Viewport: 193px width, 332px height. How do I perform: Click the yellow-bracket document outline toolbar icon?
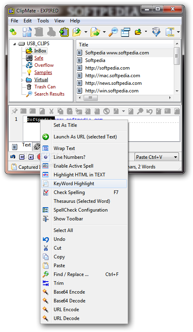(x=170, y=32)
